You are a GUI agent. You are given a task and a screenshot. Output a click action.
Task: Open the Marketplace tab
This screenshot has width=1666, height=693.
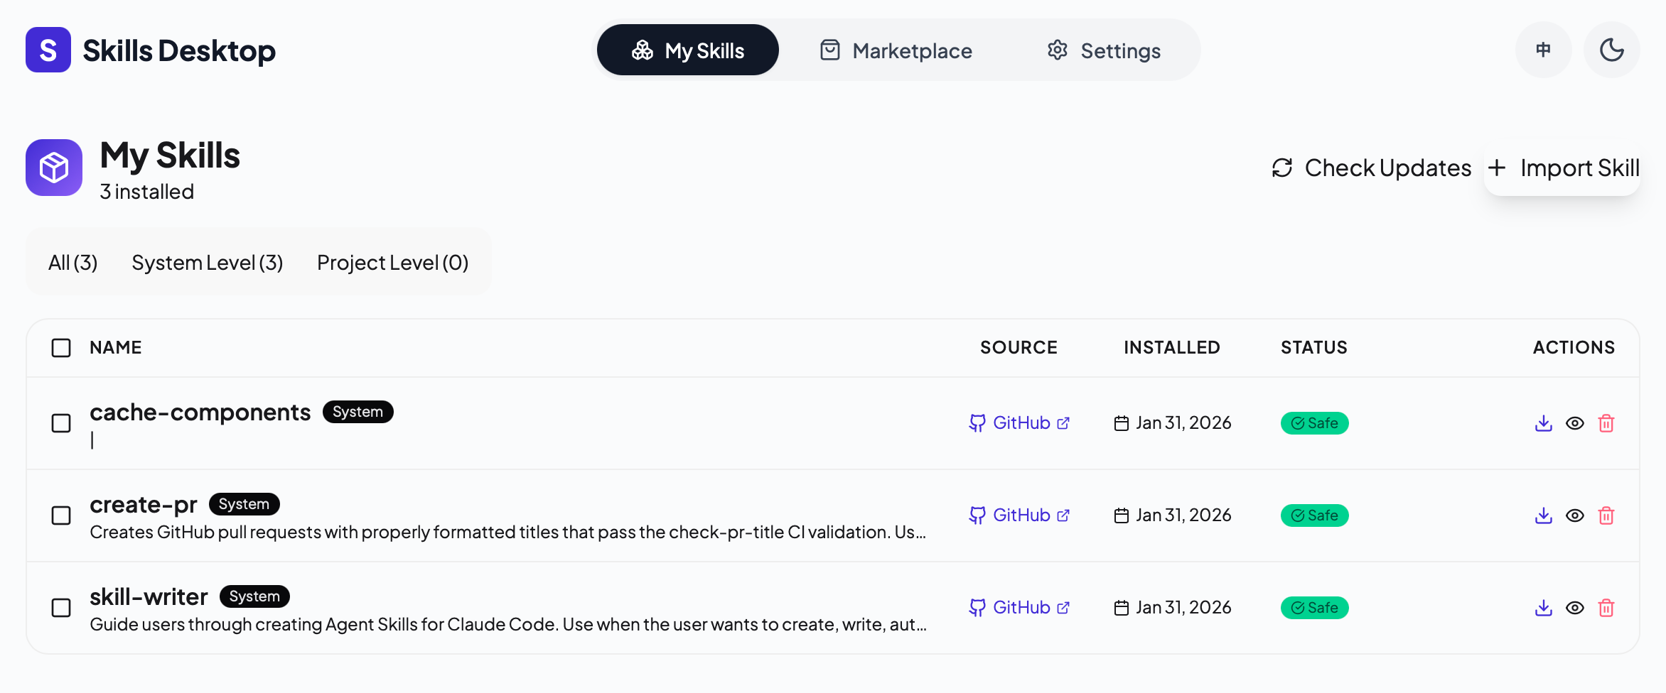[x=896, y=50]
